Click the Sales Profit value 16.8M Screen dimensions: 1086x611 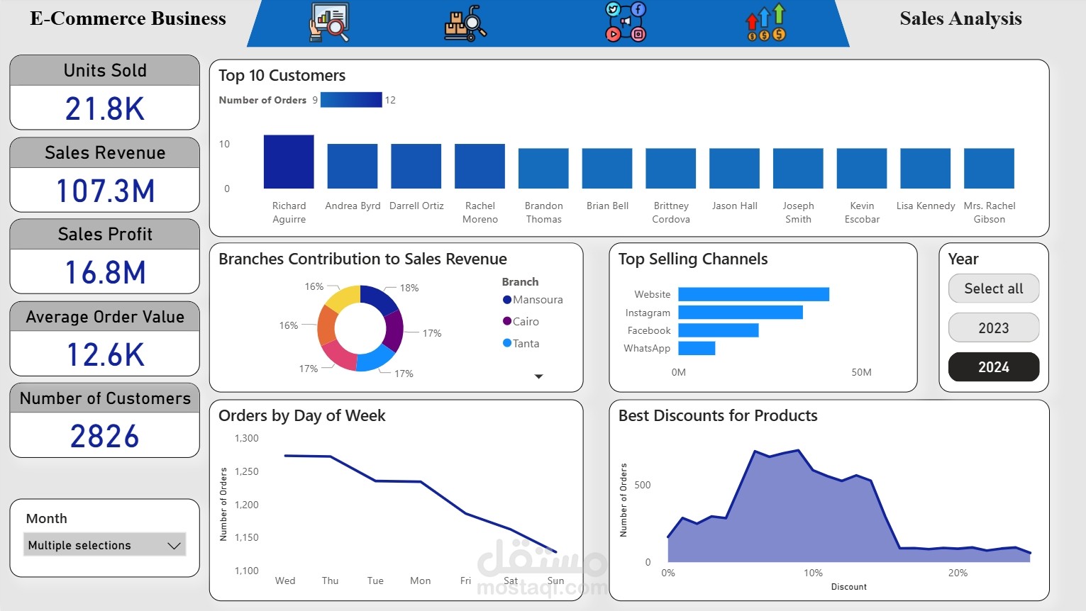click(105, 273)
